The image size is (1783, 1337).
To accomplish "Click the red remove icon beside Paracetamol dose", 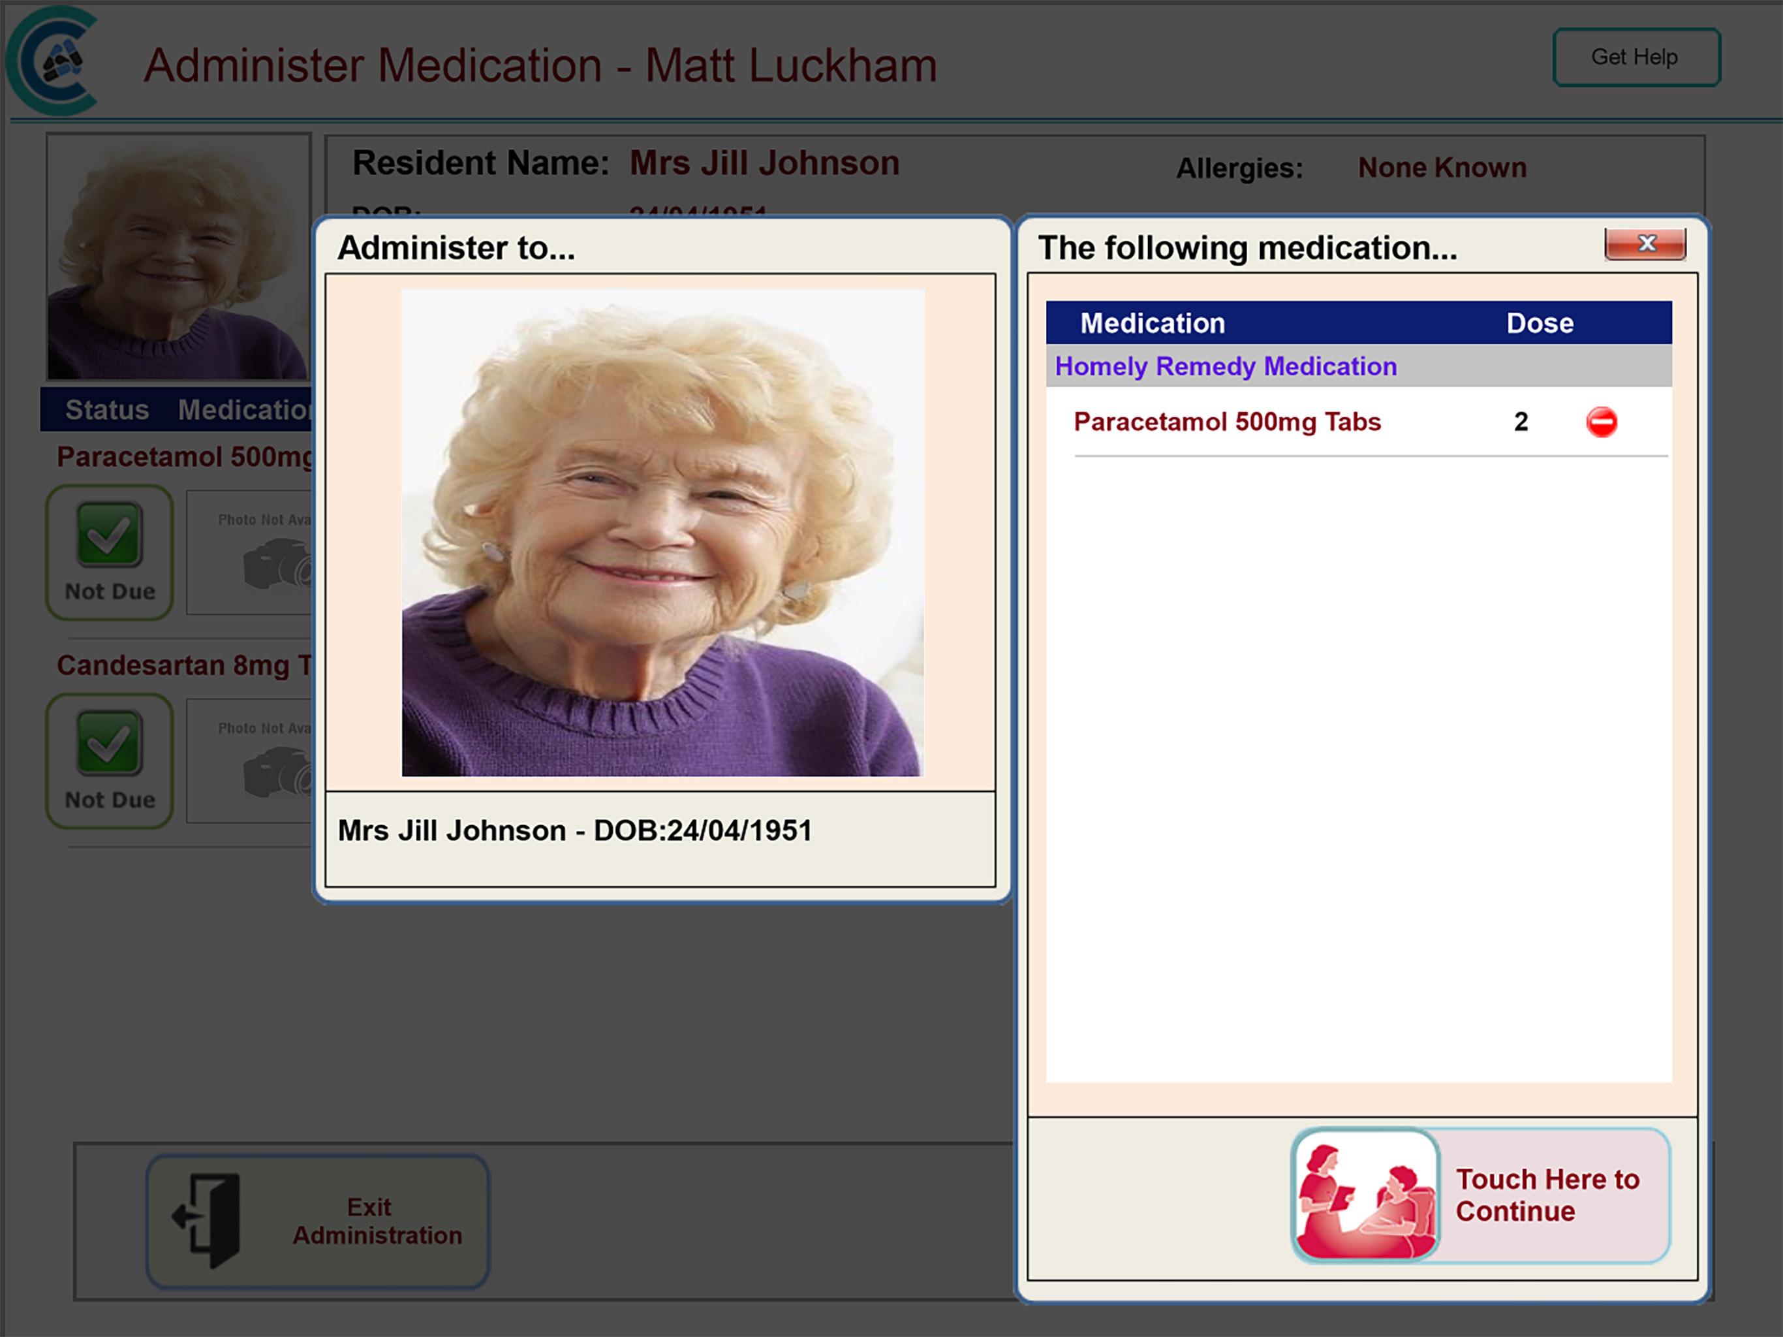I will (1601, 422).
